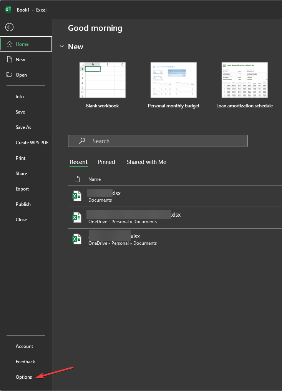This screenshot has width=282, height=391.
Task: Click the New section heading
Action: [76, 47]
